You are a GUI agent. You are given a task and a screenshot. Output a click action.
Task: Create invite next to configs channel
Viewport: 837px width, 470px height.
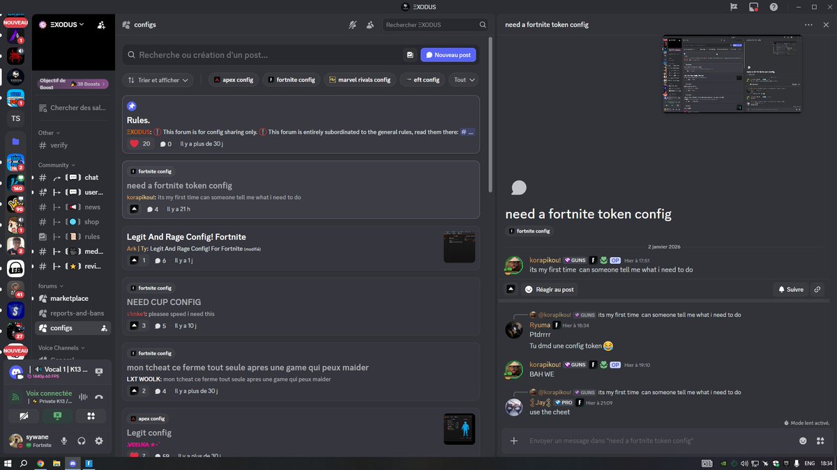click(104, 328)
